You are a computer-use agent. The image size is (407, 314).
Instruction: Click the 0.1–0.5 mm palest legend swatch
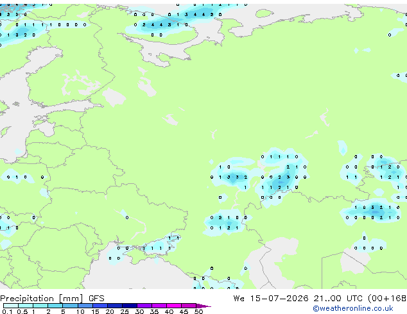(x=11, y=306)
